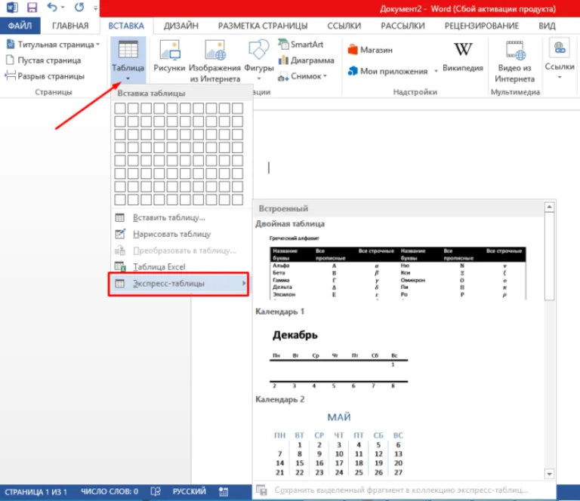Screen dimensions: 580x501
Task: Expand the Мои приложения dropdown arrow
Action: coord(436,72)
